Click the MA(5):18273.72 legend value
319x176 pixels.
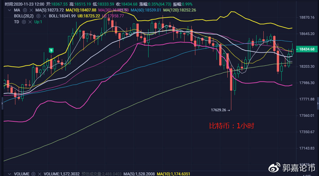coord(50,10)
